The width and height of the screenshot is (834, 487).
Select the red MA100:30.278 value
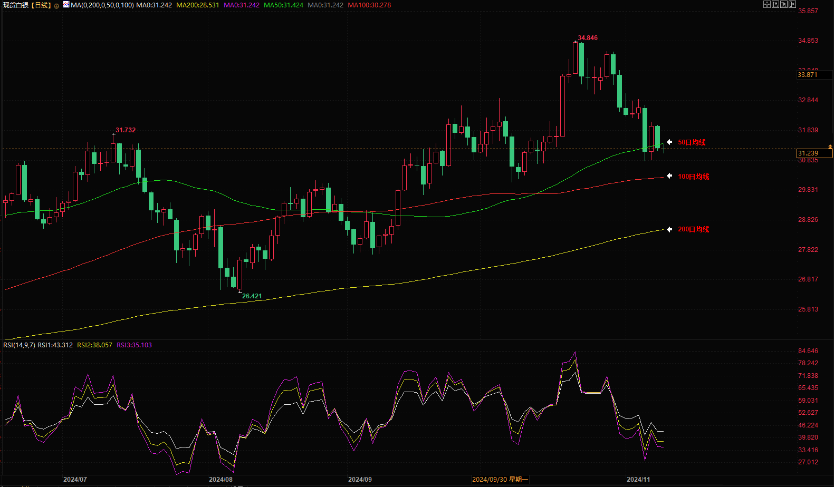[x=370, y=5]
